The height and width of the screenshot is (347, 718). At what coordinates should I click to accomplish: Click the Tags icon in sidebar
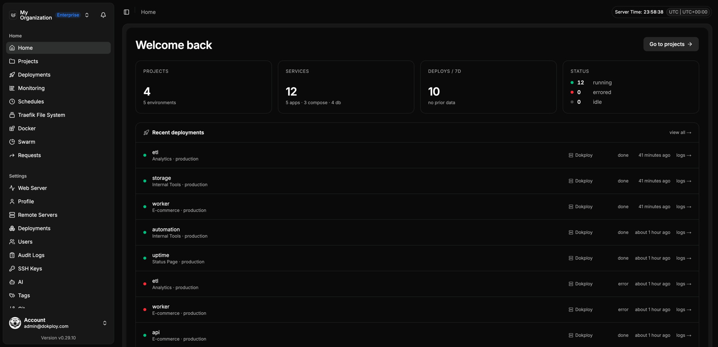coord(12,296)
